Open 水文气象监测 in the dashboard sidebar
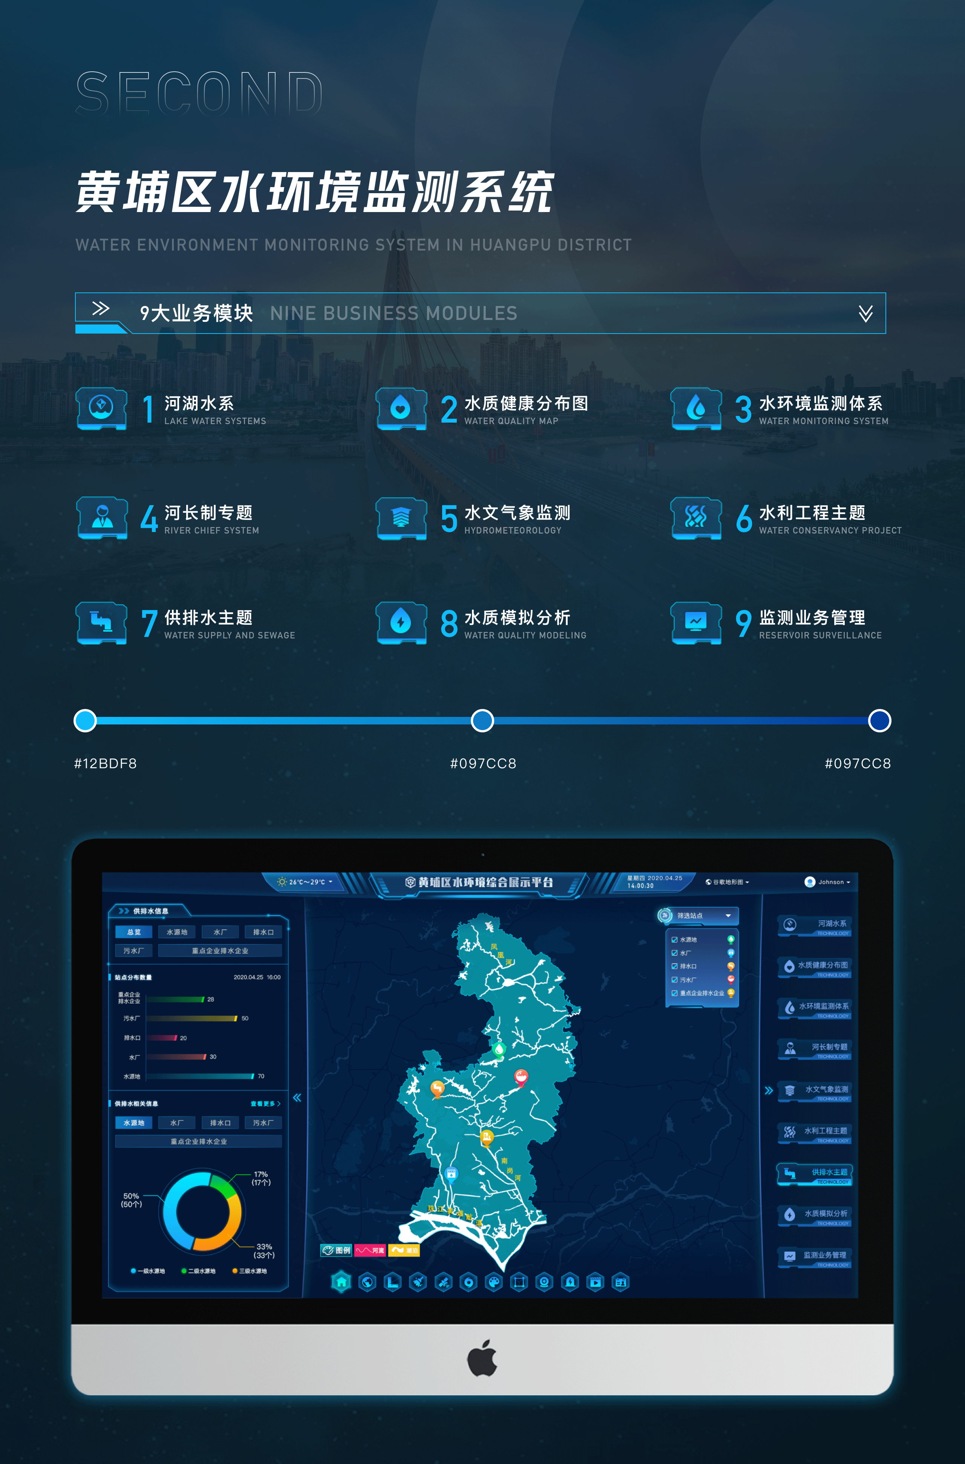965x1464 pixels. (815, 1091)
